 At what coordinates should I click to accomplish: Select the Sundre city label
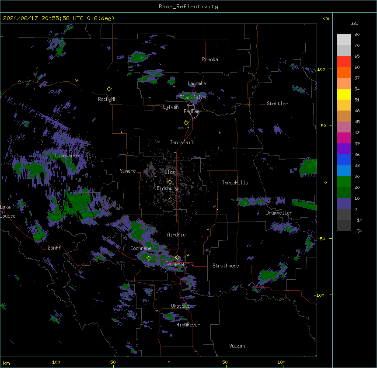(128, 171)
